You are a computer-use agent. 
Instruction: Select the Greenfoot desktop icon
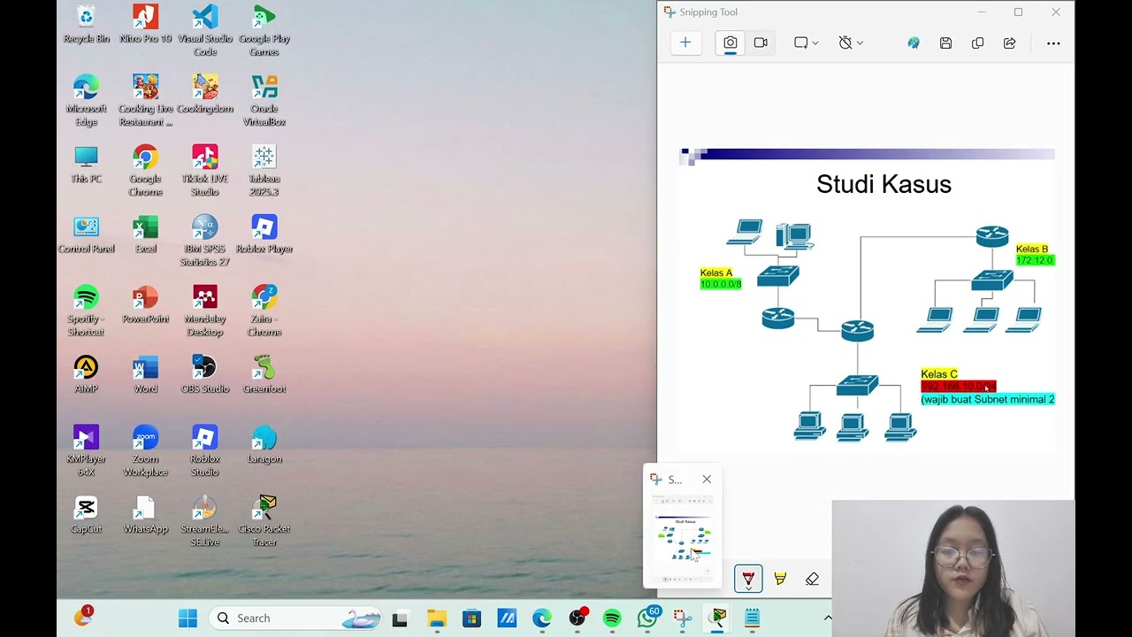pos(264,373)
